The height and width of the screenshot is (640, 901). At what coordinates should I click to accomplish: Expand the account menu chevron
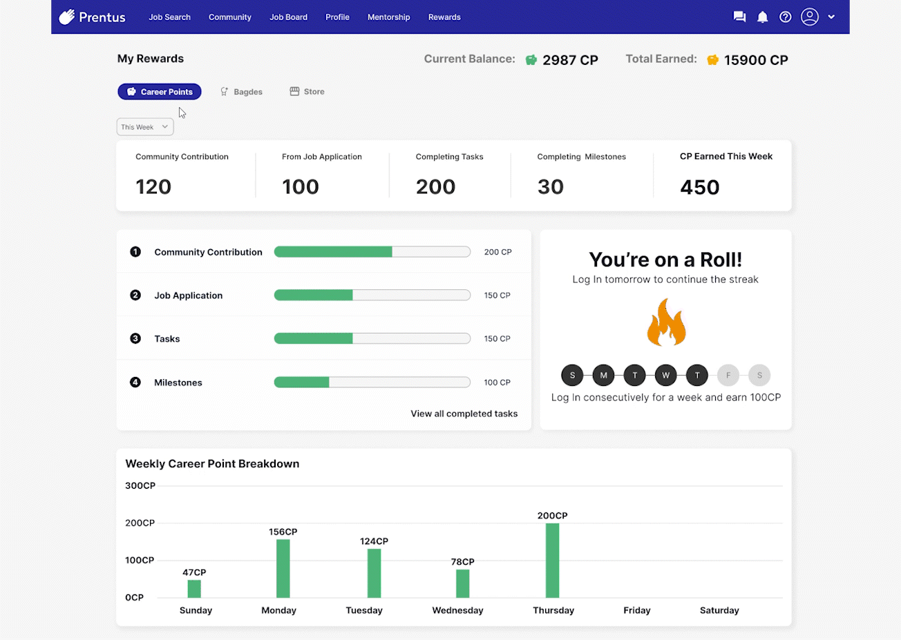click(831, 17)
